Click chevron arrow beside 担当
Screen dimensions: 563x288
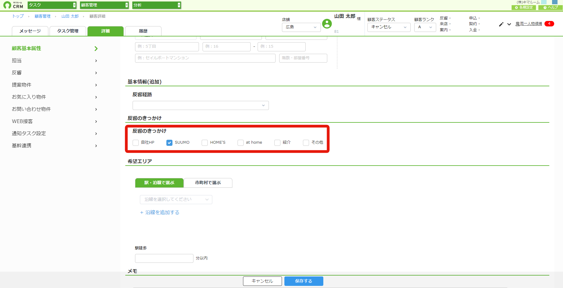click(x=96, y=61)
